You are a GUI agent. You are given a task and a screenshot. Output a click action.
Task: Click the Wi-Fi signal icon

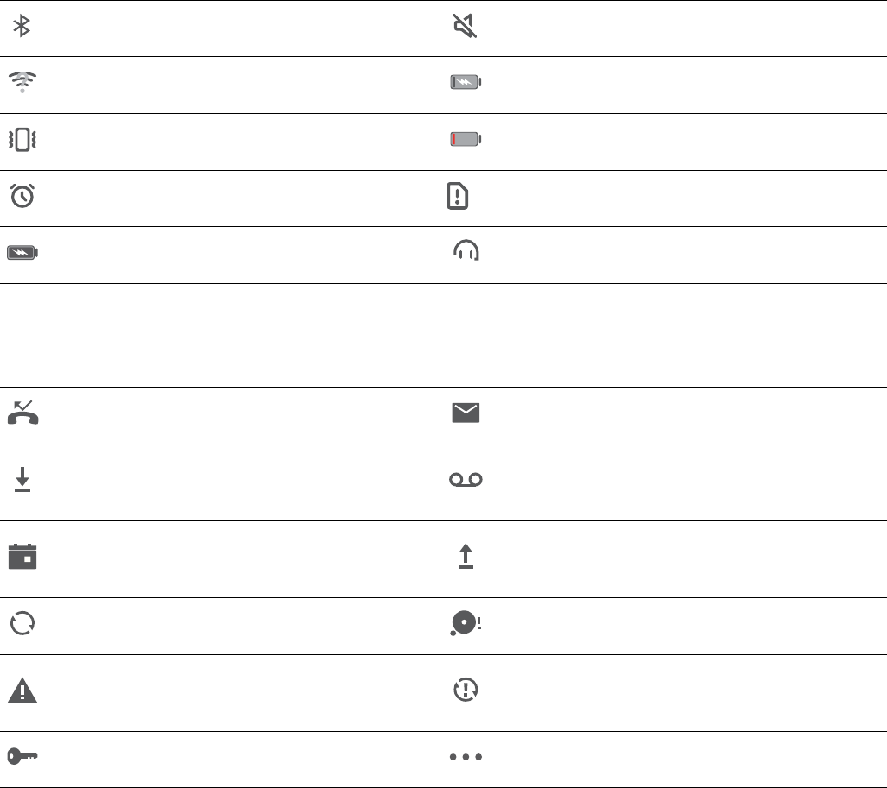pyautogui.click(x=22, y=82)
